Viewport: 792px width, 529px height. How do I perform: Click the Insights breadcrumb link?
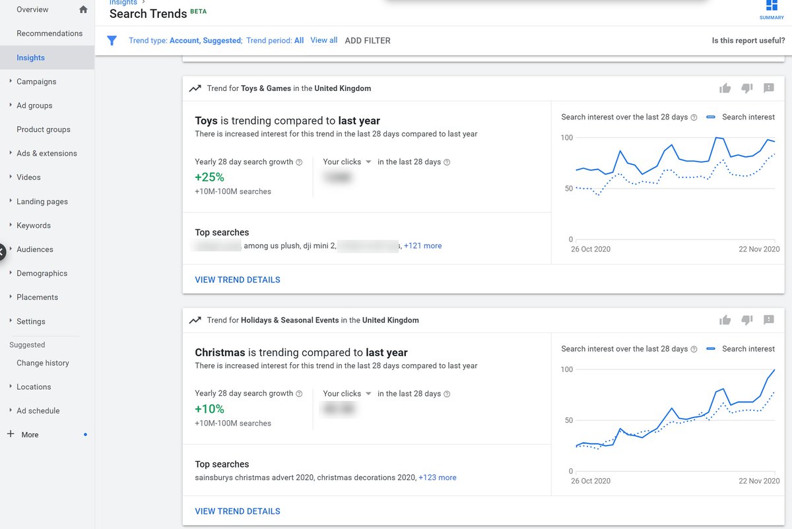pos(123,3)
